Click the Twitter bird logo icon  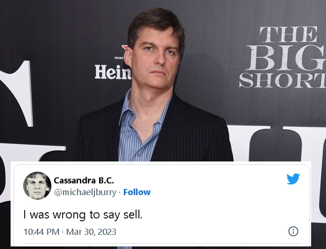point(293,179)
